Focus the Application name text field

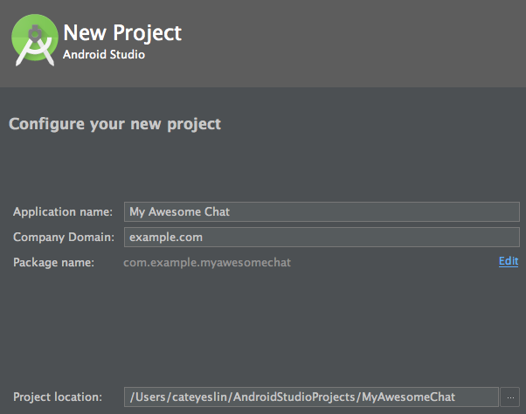click(322, 212)
